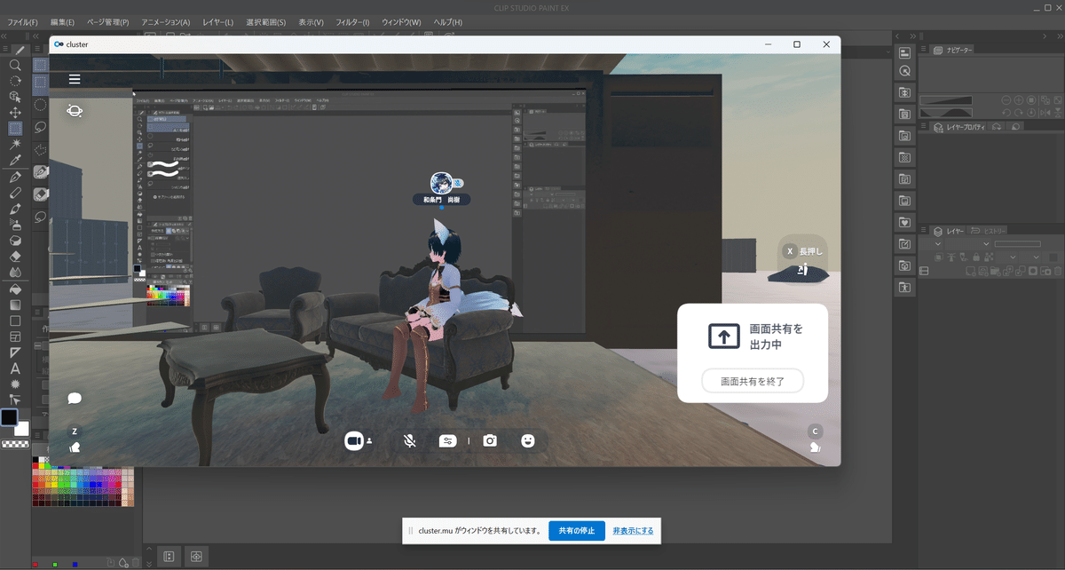Select the Text tool (A icon)
The image size is (1065, 570).
click(15, 368)
